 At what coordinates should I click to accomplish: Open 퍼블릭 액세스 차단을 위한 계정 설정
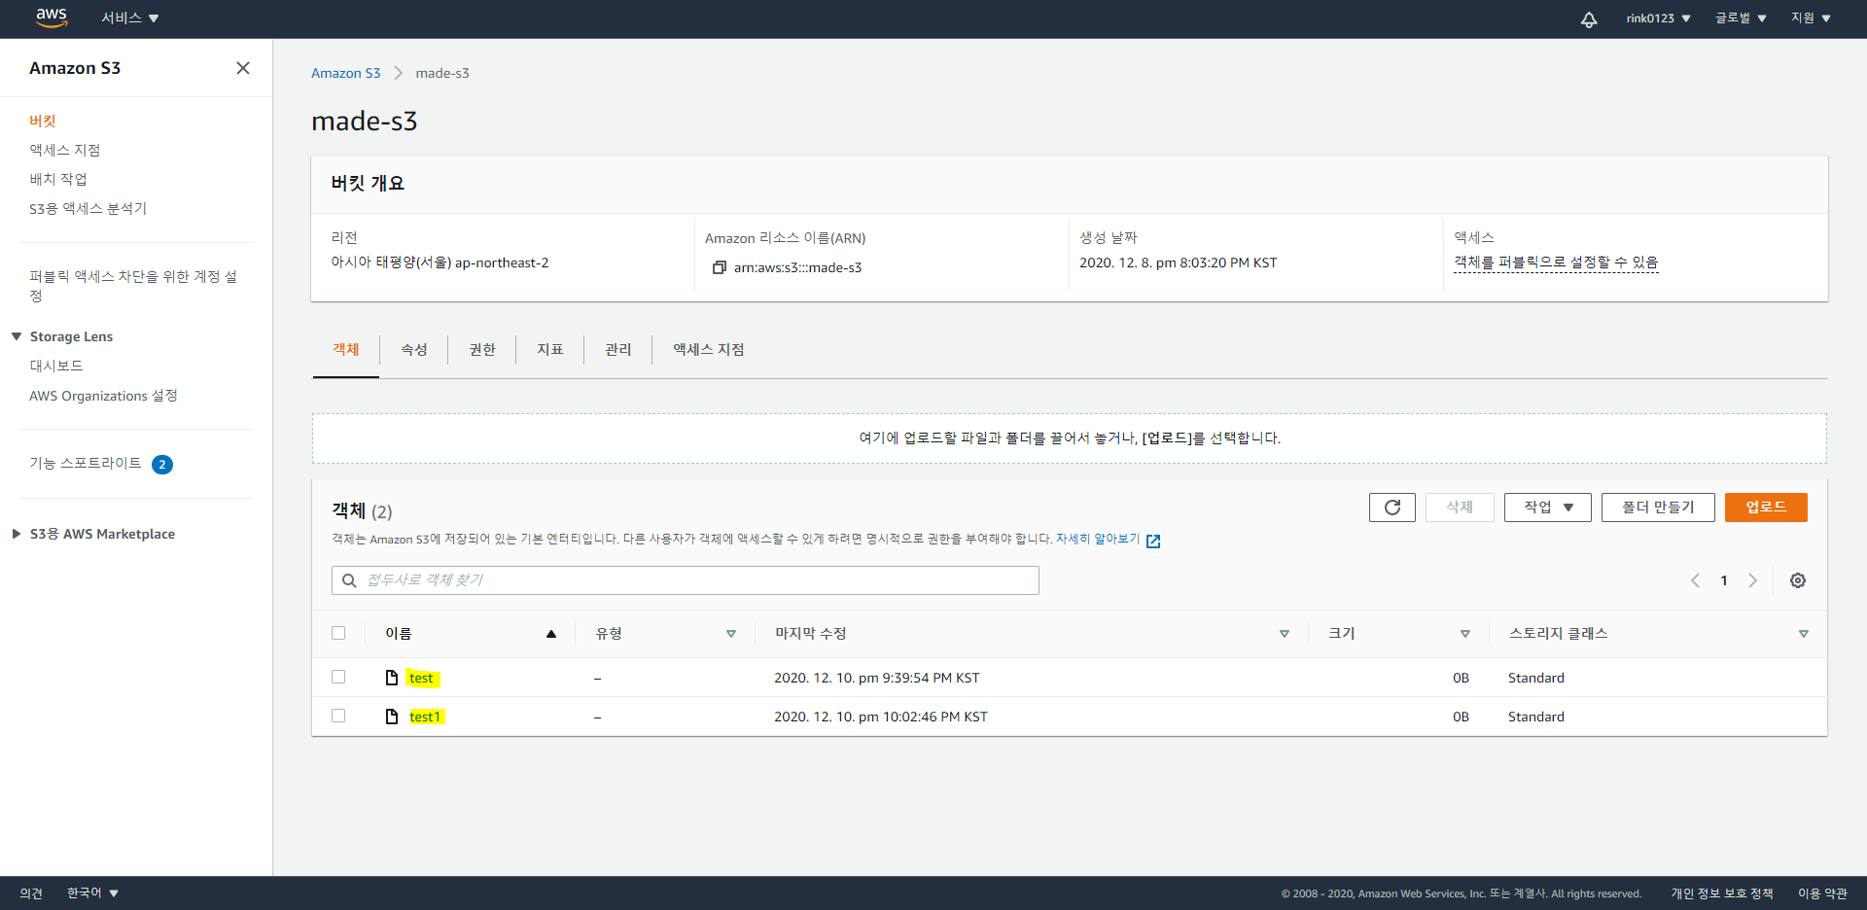[133, 286]
